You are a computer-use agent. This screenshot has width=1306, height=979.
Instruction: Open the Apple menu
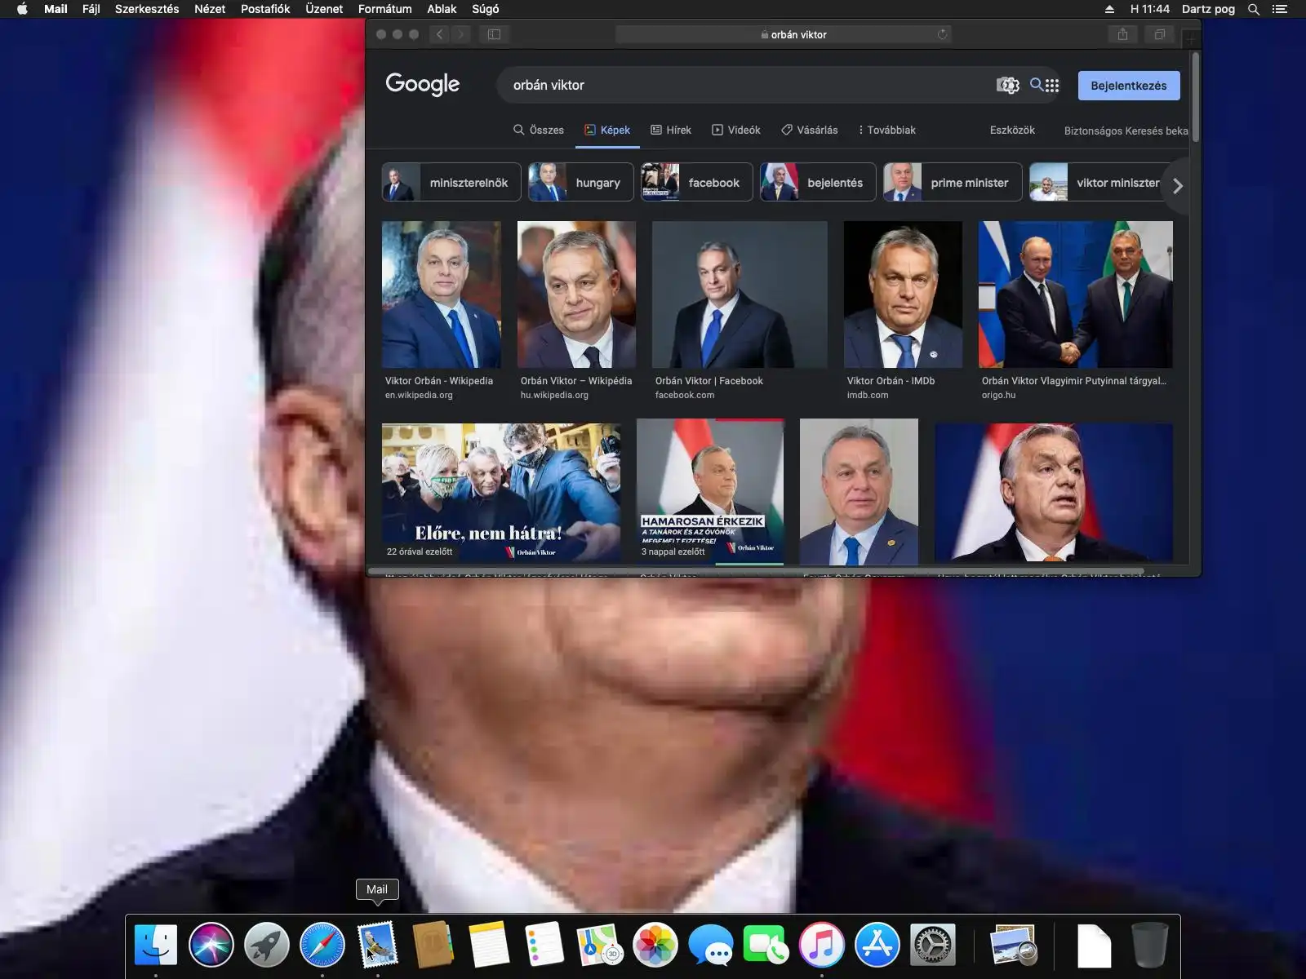click(22, 9)
